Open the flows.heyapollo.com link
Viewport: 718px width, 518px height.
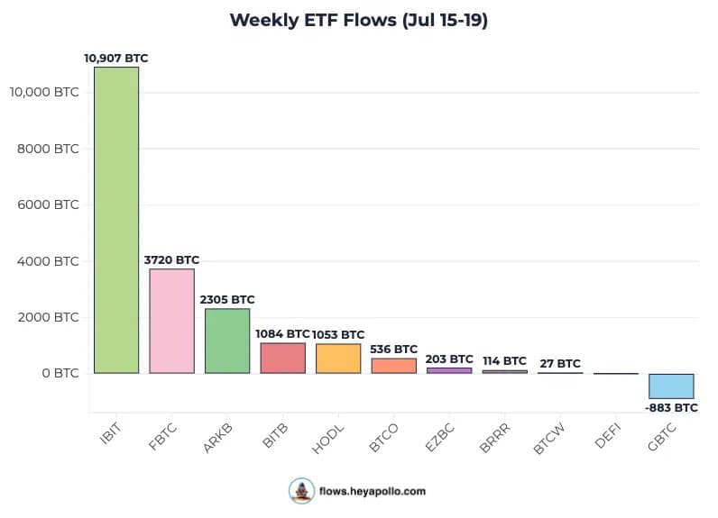pos(373,492)
